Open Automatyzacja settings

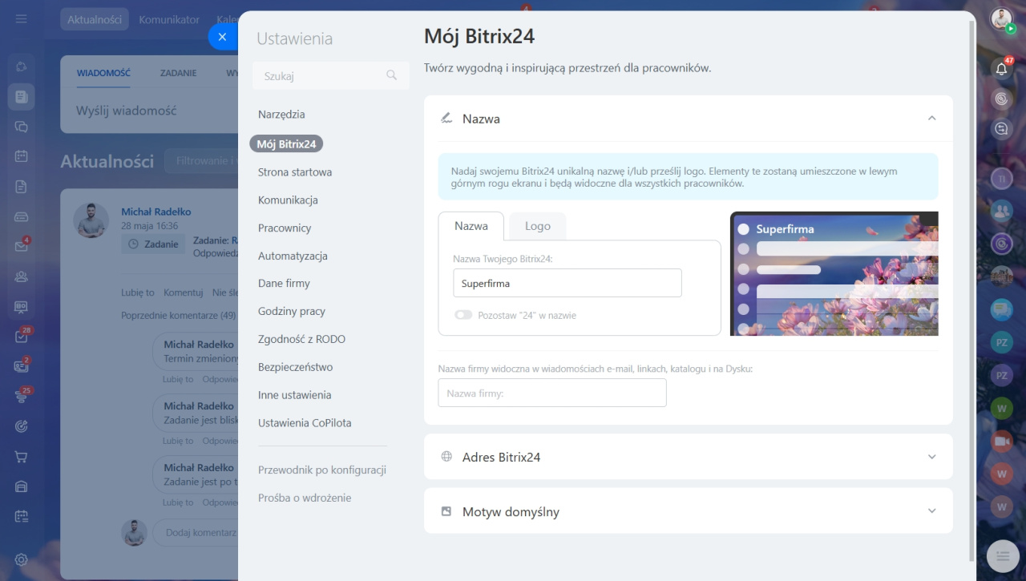293,256
